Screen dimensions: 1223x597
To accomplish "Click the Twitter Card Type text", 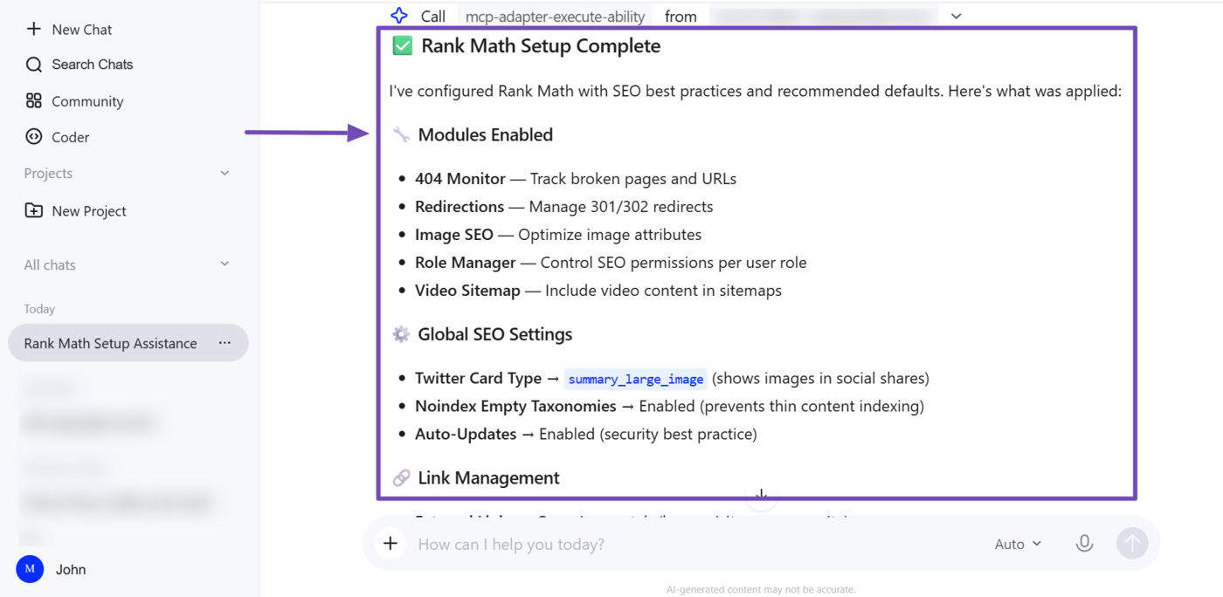I will click(x=479, y=378).
